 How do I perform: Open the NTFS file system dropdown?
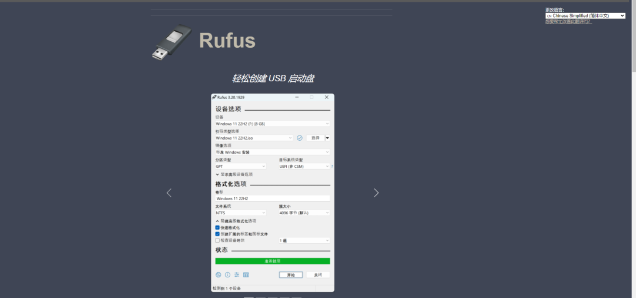click(240, 213)
